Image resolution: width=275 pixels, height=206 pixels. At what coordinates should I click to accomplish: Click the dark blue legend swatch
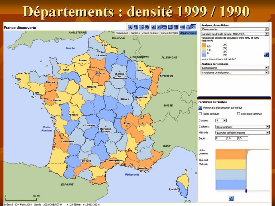[204, 55]
